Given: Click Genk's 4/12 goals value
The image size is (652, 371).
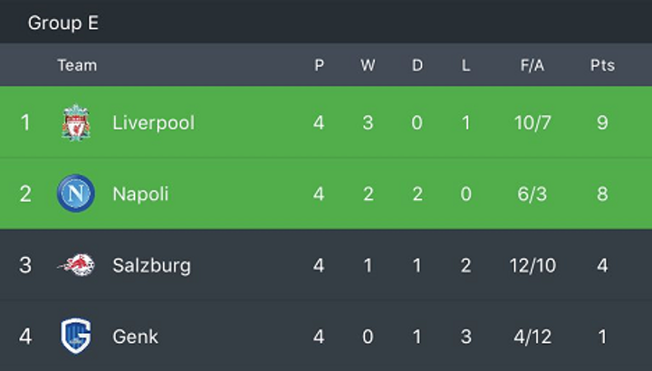Looking at the screenshot, I should [532, 337].
